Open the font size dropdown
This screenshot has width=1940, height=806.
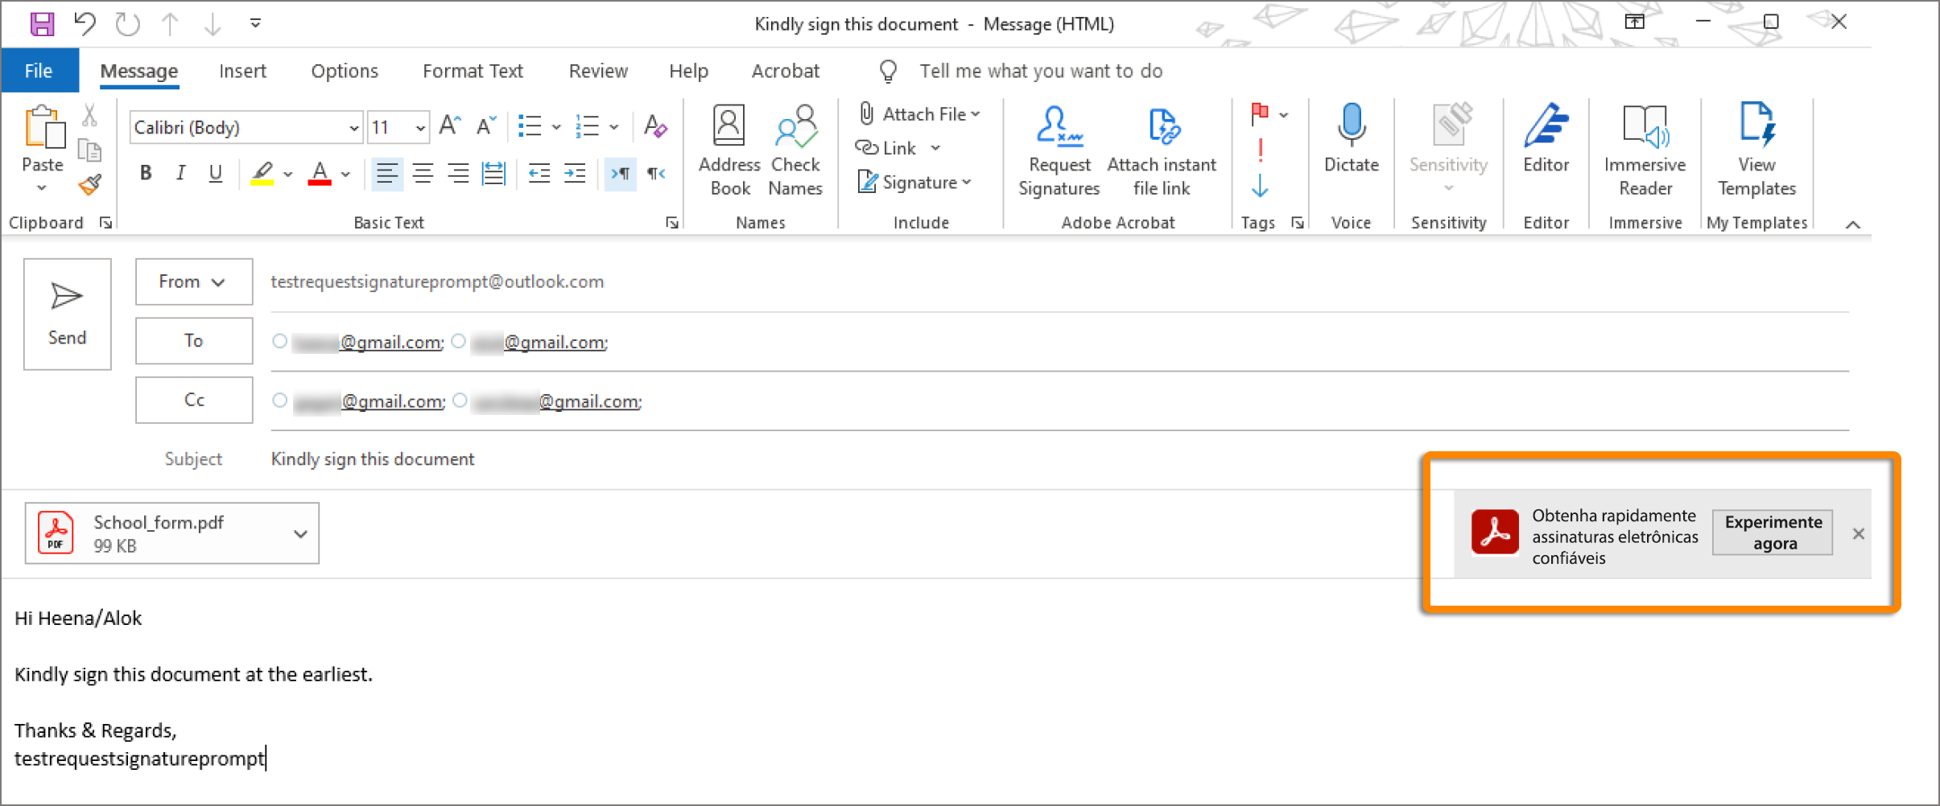(x=421, y=126)
